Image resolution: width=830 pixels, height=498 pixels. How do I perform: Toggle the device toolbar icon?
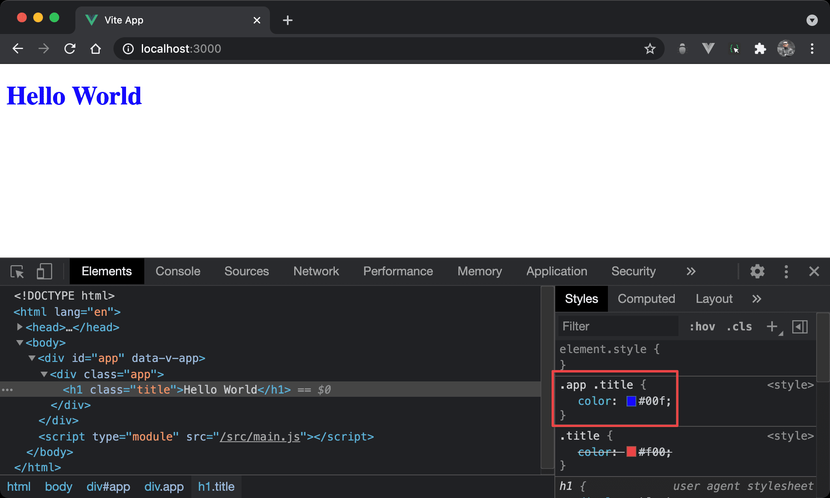tap(44, 271)
